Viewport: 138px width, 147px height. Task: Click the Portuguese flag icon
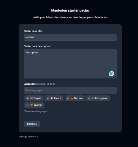93,98
